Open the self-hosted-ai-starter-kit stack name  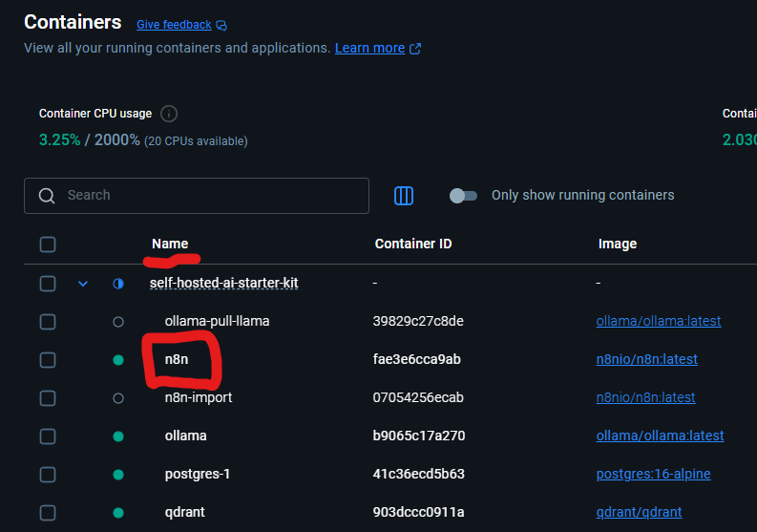point(224,283)
